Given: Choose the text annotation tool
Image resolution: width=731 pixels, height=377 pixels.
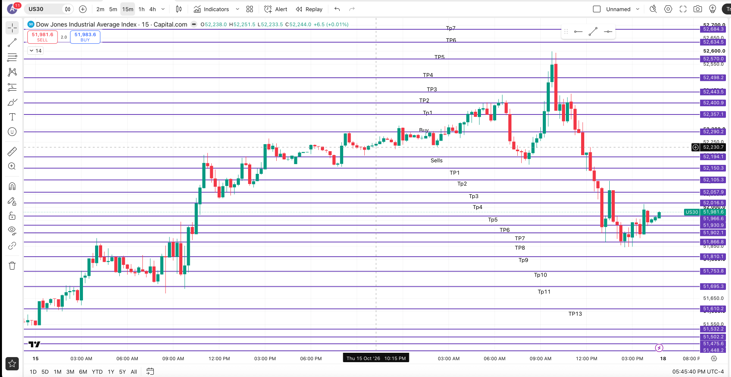Looking at the screenshot, I should point(12,117).
